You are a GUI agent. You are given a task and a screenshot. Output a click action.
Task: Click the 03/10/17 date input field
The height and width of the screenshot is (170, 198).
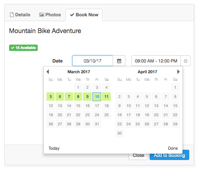tap(92, 61)
